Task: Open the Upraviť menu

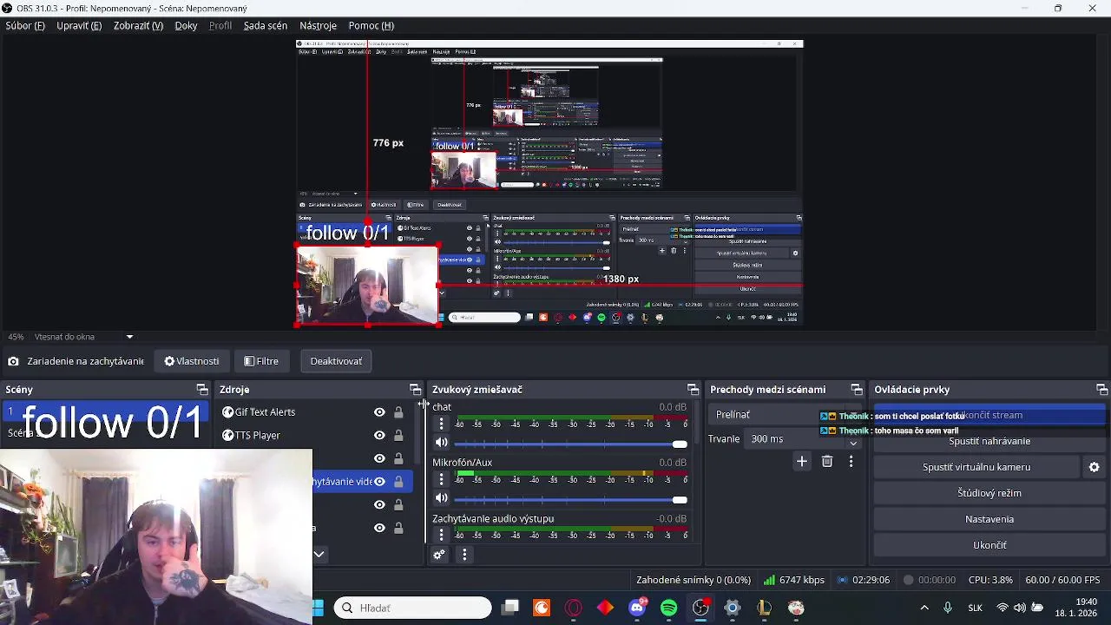Action: tap(79, 26)
